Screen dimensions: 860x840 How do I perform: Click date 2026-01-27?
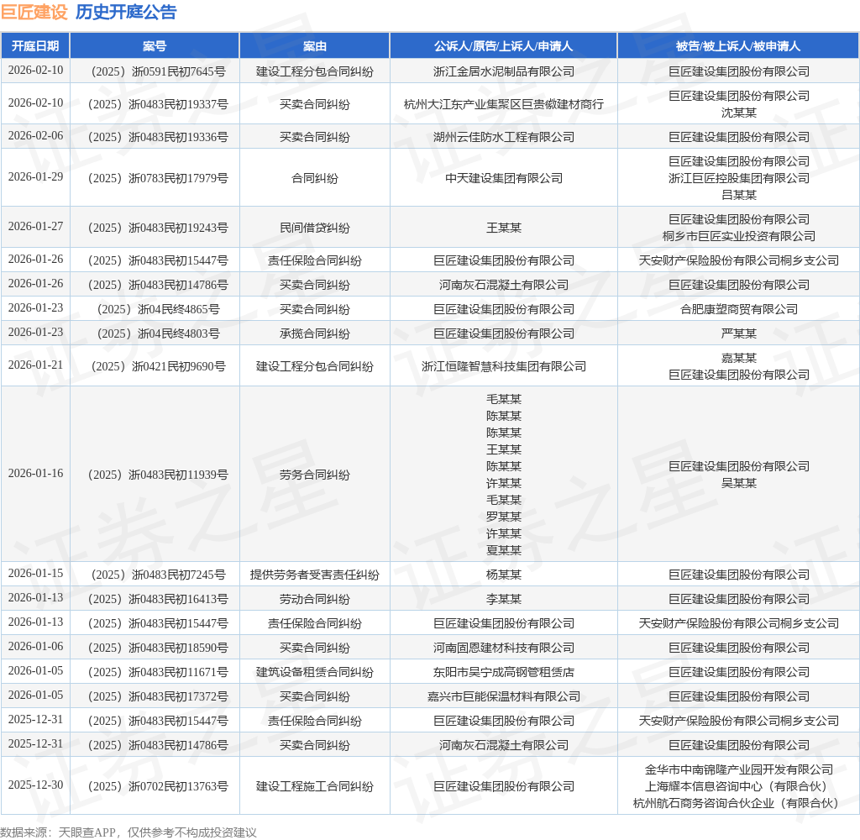35,226
